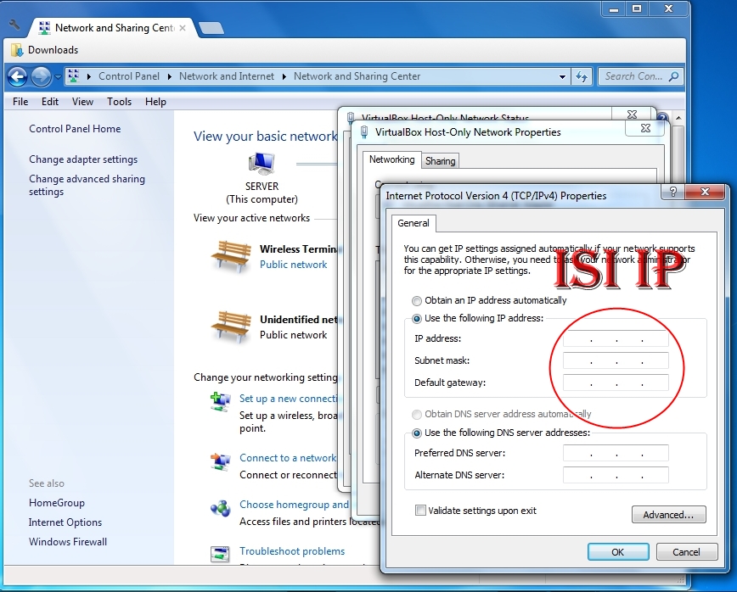Image resolution: width=737 pixels, height=592 pixels.
Task: Click the IP address field
Action: pyautogui.click(x=616, y=338)
